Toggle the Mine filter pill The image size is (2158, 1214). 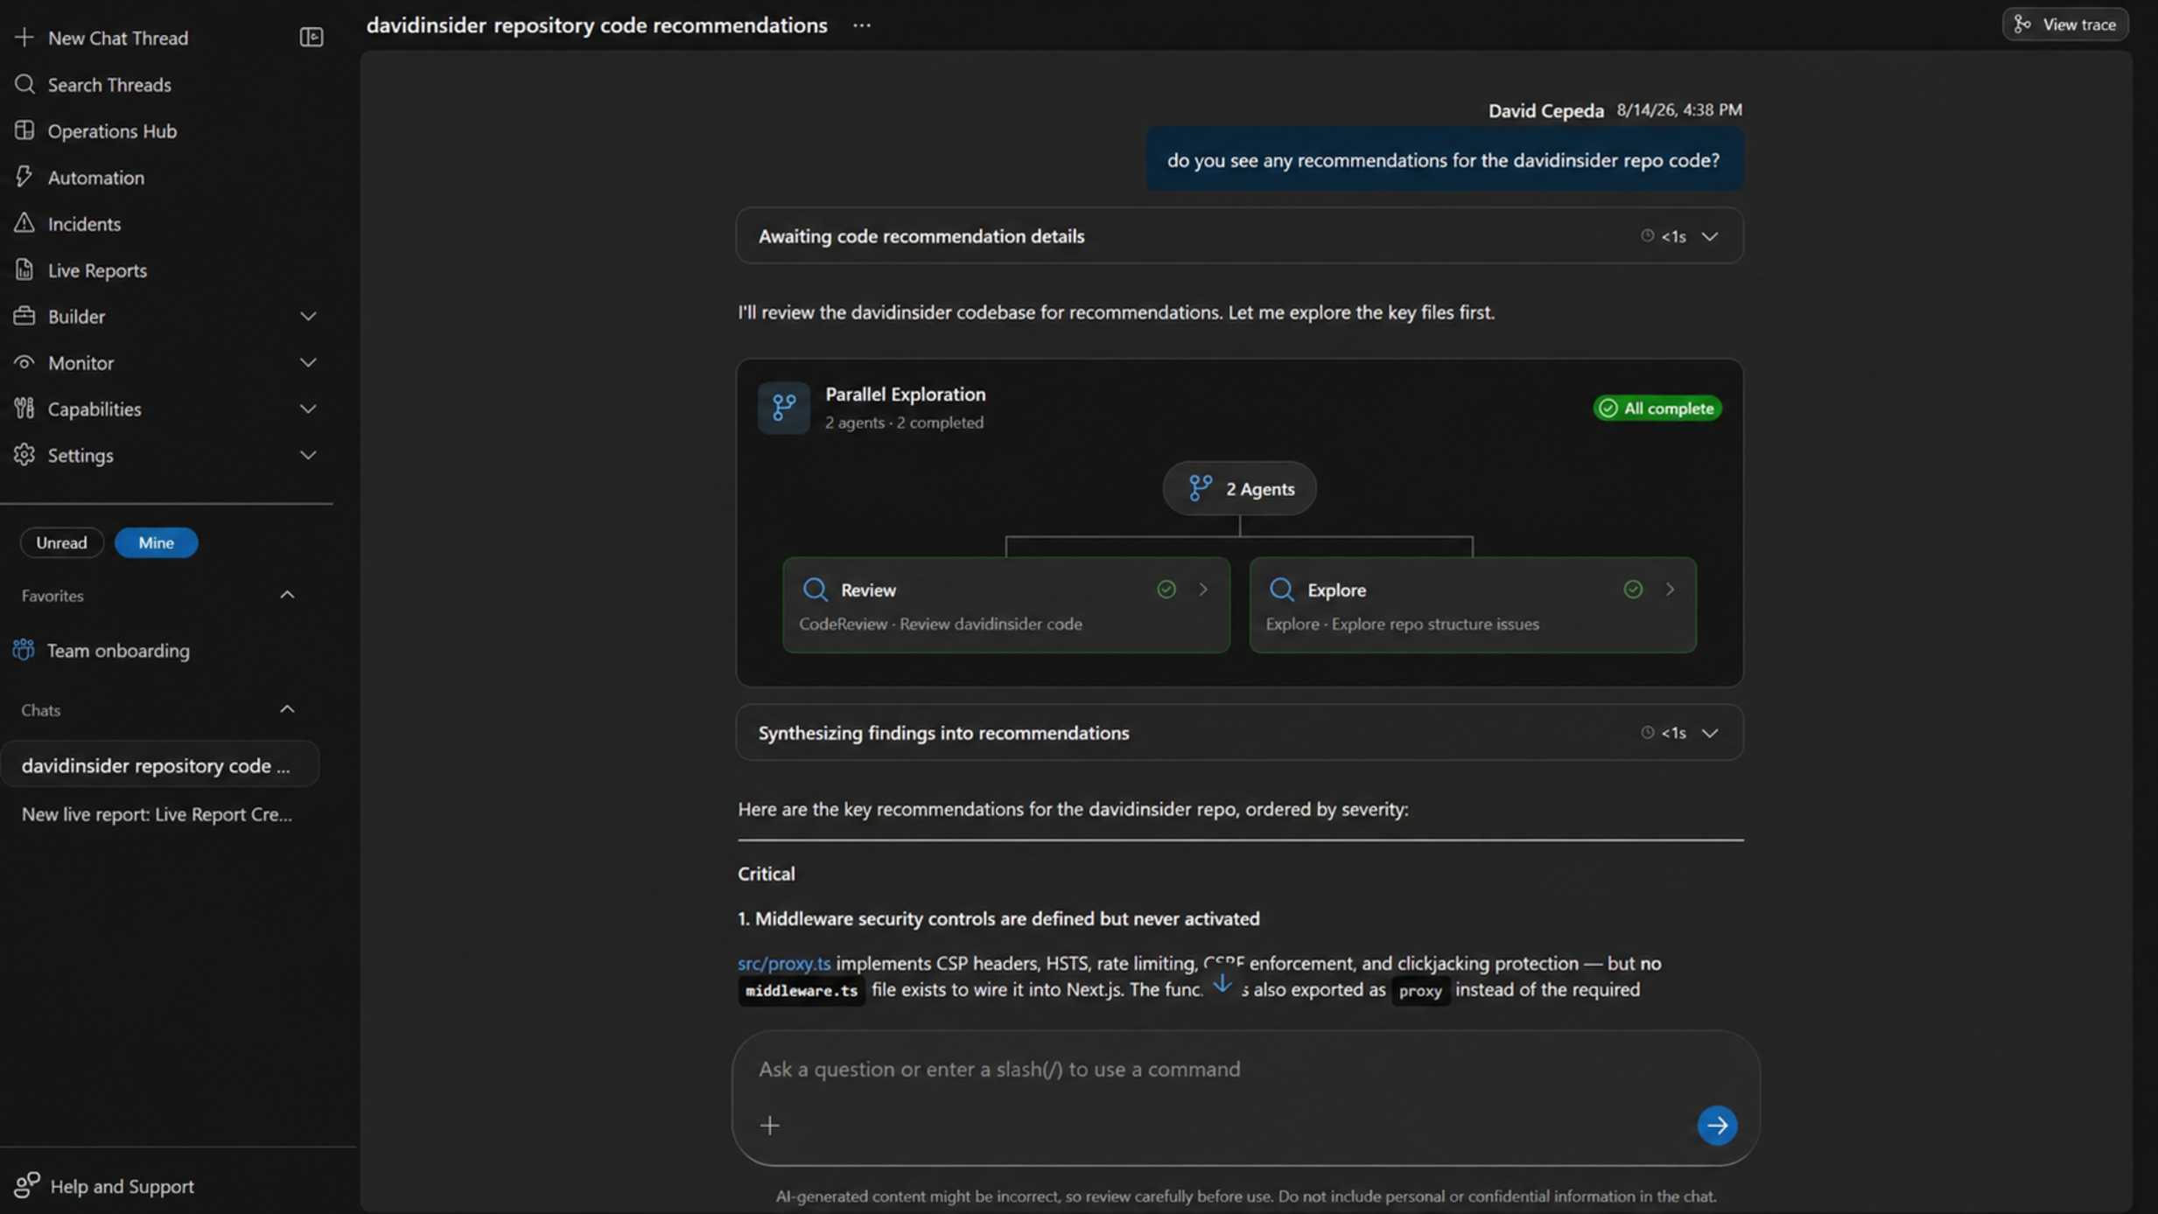pyautogui.click(x=156, y=542)
